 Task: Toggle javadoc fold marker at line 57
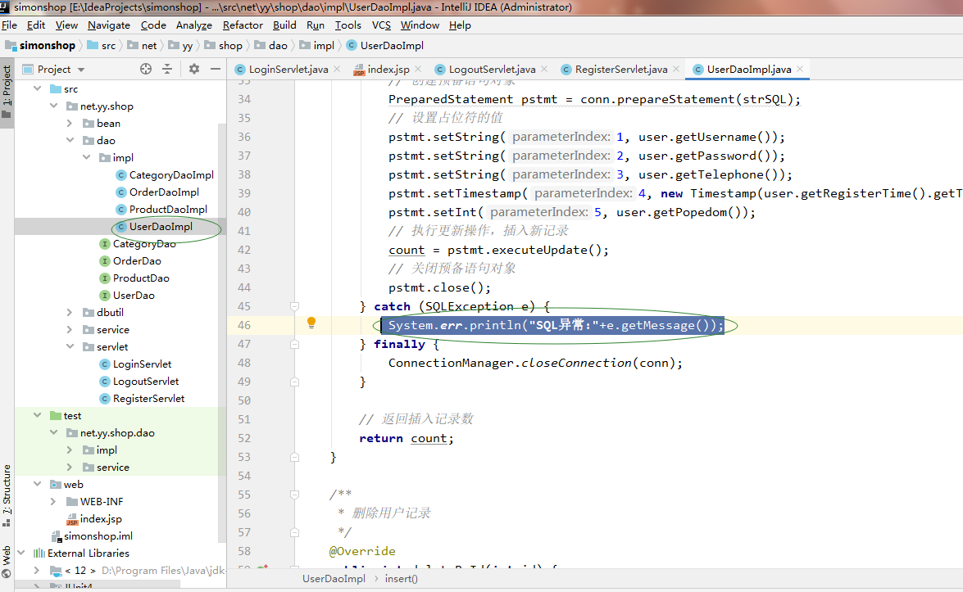tap(294, 532)
